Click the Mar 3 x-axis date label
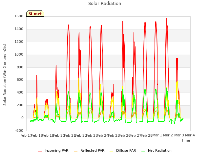Viewport: 210px width, 157px height. [x=179, y=135]
